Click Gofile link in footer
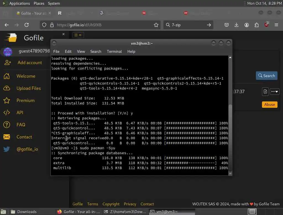Screen dimensions: 283x215 coord(77,204)
